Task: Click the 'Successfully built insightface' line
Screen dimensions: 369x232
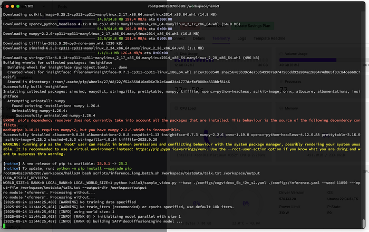Action: click(x=35, y=86)
